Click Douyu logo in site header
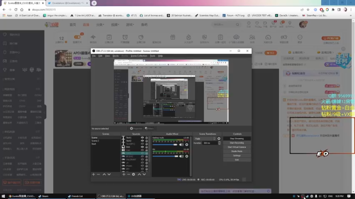Screen dimensions: 355x199 coord(52,25)
